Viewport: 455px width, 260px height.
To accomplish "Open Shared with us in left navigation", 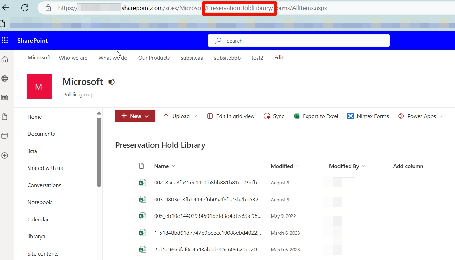I will [45, 168].
